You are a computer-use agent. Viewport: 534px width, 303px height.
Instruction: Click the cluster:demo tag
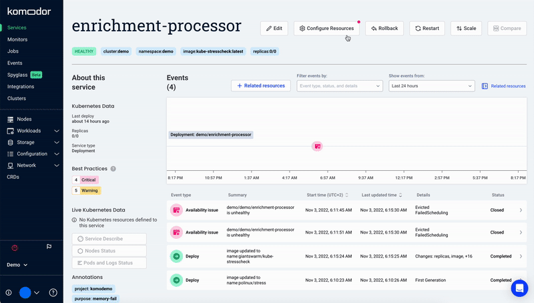(x=115, y=51)
